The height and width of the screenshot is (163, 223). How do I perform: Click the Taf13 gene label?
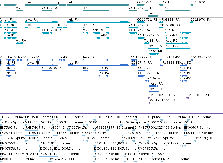[149, 8]
